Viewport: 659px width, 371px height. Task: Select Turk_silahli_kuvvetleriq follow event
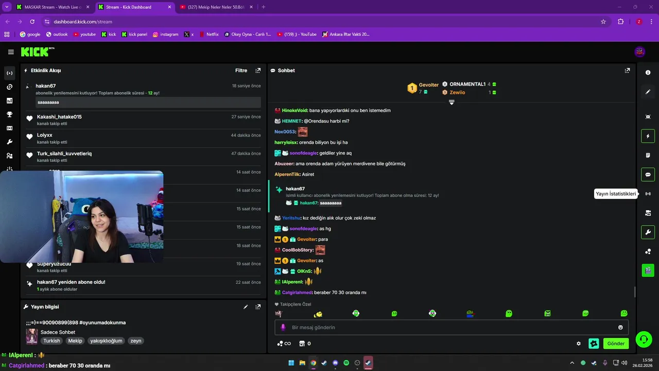click(x=144, y=157)
